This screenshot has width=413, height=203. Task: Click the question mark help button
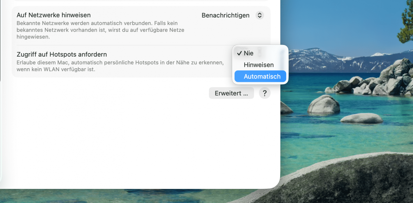point(265,93)
